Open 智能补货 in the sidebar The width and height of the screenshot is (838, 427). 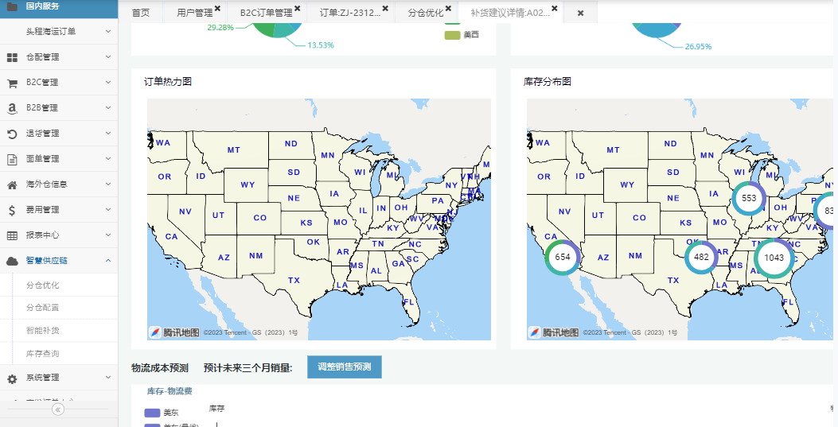pos(43,331)
